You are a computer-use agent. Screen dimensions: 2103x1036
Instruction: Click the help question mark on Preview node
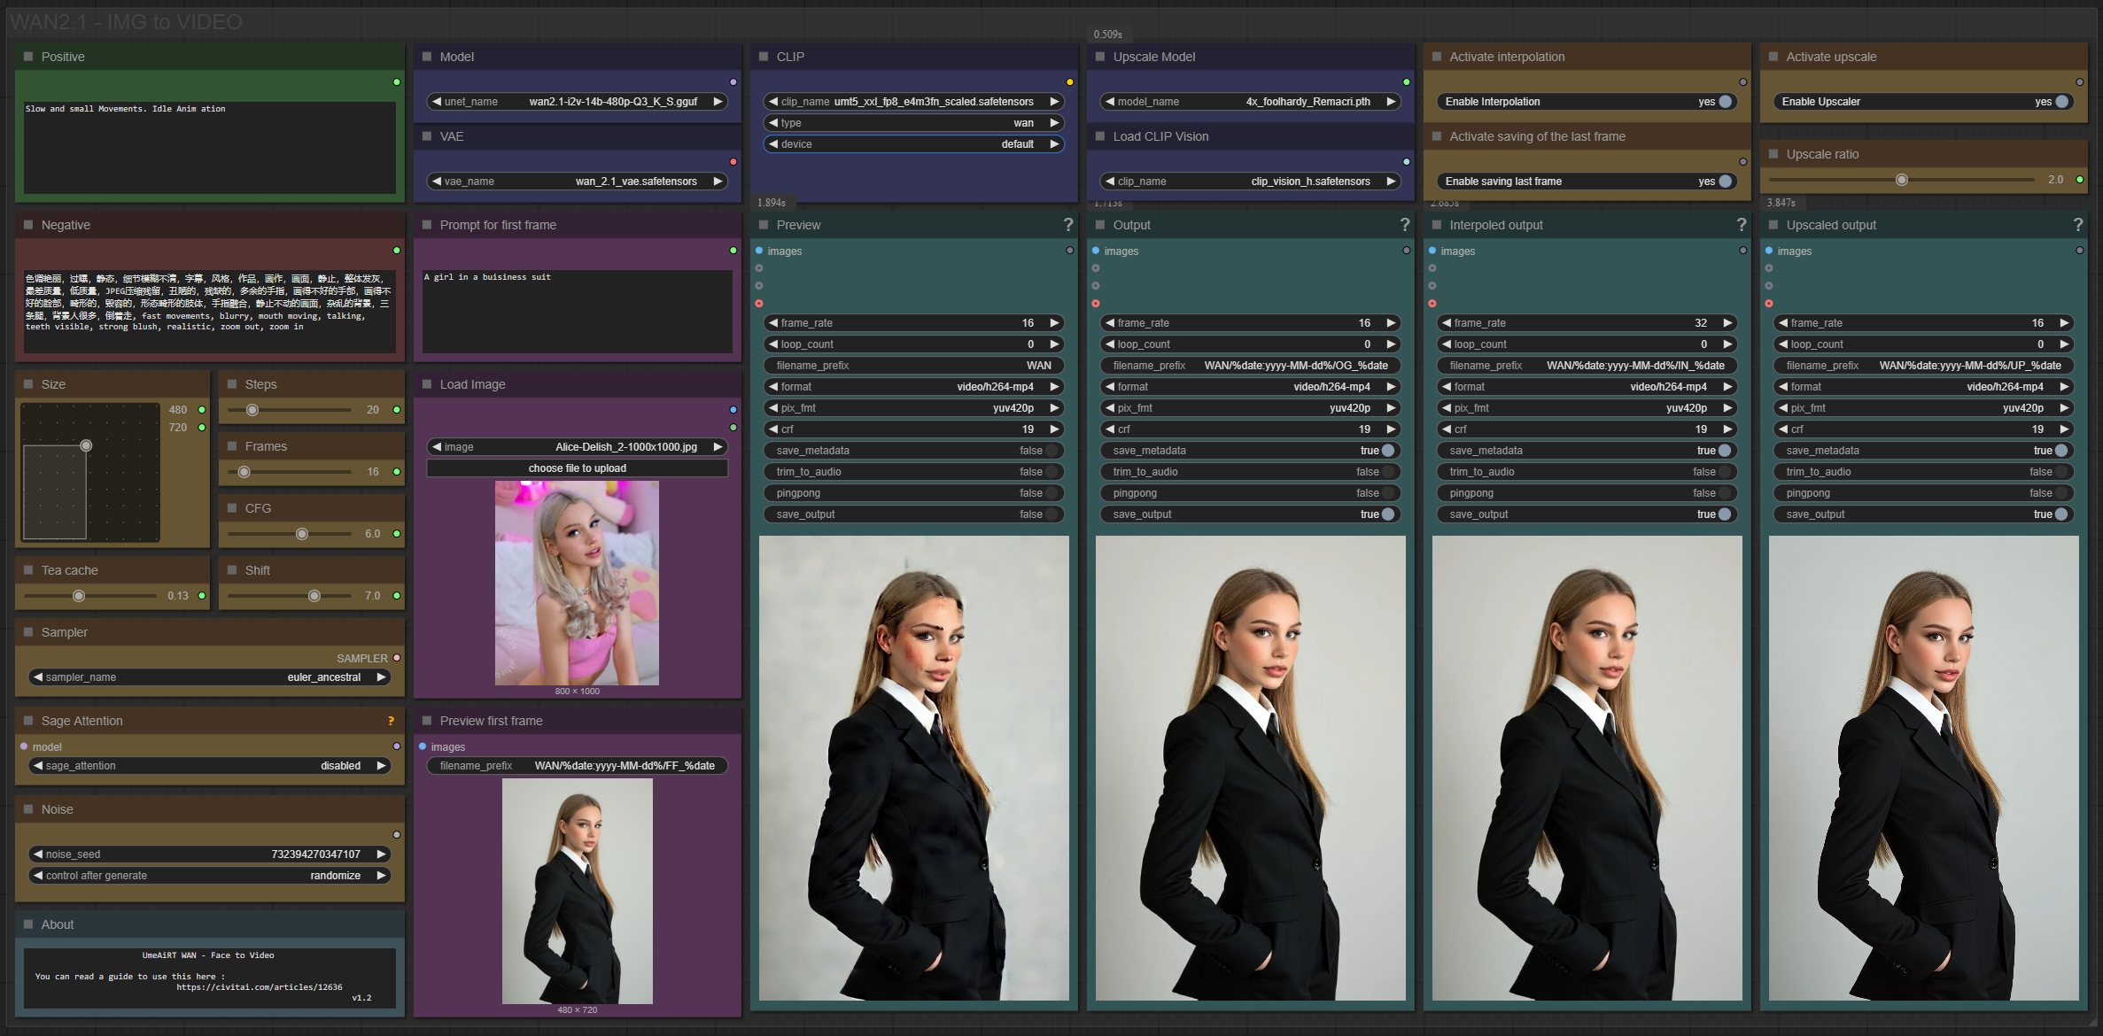[x=1067, y=225]
